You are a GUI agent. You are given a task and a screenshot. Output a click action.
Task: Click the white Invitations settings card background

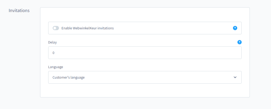click(x=144, y=91)
